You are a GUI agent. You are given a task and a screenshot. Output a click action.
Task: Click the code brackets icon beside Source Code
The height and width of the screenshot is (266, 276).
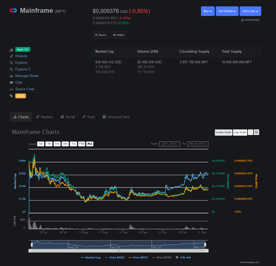pos(11,89)
